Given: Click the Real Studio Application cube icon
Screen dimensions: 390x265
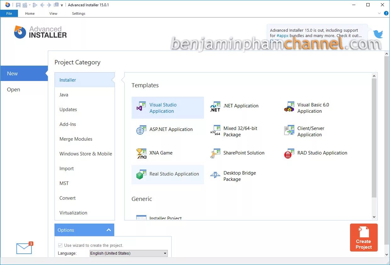Looking at the screenshot, I should [x=141, y=175].
